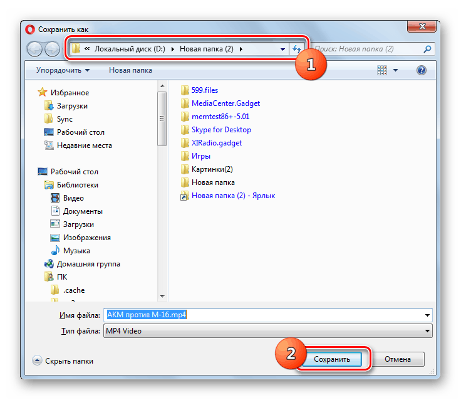Open the Упорядочить dropdown menu
Image resolution: width=461 pixels, height=400 pixels.
[63, 70]
